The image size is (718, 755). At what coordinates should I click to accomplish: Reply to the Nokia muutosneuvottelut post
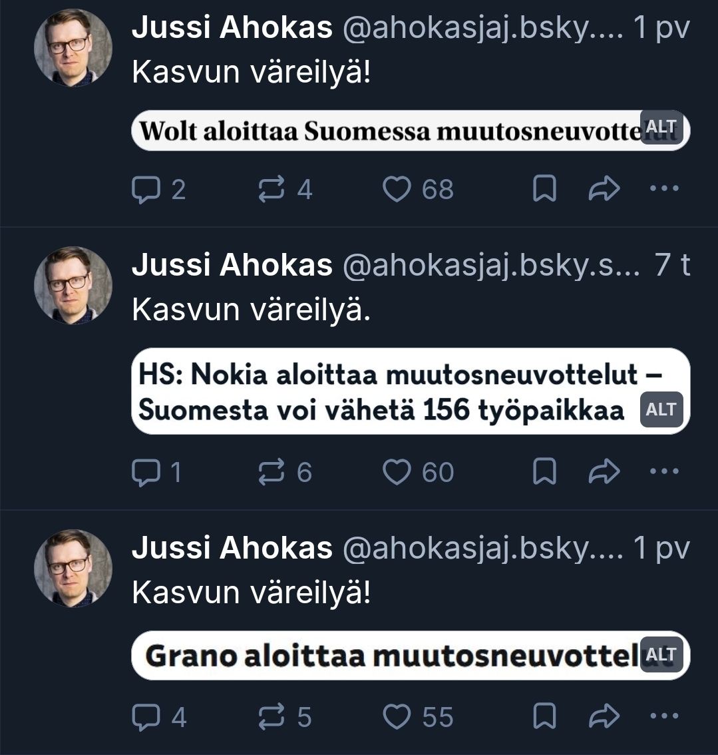click(144, 472)
